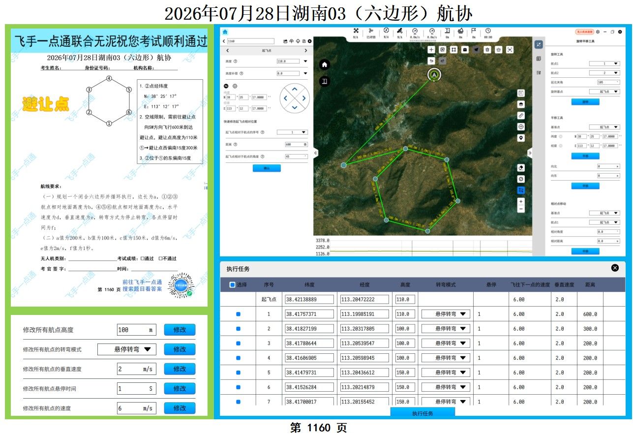Click the 执行任务 button at bottom
This screenshot has height=437, width=633.
[x=422, y=413]
